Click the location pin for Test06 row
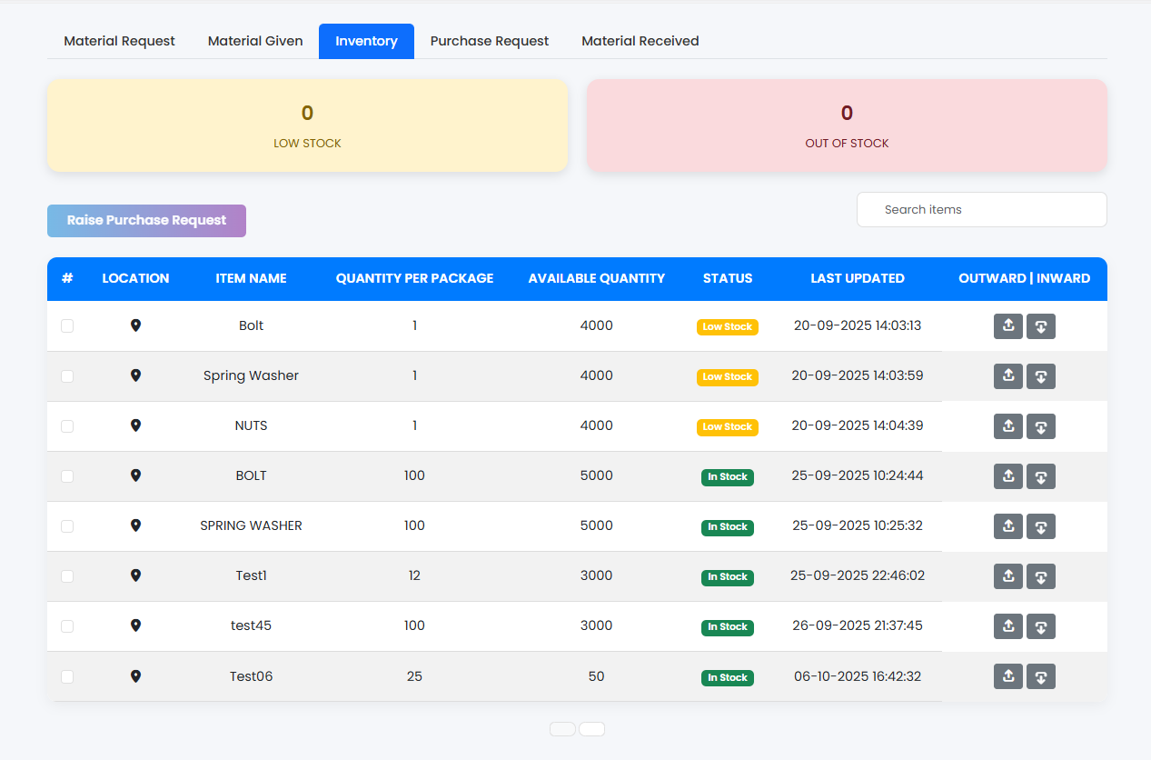The width and height of the screenshot is (1151, 760). pos(135,676)
